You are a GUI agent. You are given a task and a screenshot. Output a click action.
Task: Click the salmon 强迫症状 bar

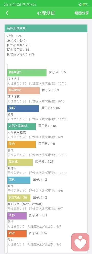coord(24,90)
